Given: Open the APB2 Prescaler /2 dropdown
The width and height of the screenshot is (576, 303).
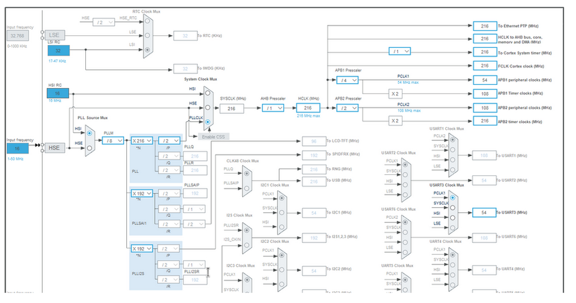Looking at the screenshot, I should point(347,108).
